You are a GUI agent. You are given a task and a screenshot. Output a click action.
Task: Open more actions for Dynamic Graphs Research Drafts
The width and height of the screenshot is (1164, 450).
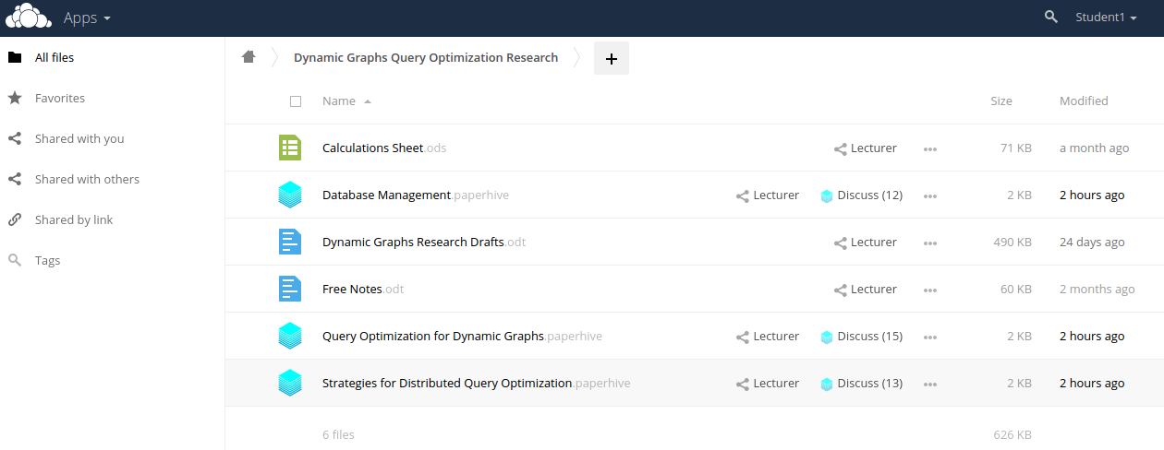pyautogui.click(x=930, y=243)
